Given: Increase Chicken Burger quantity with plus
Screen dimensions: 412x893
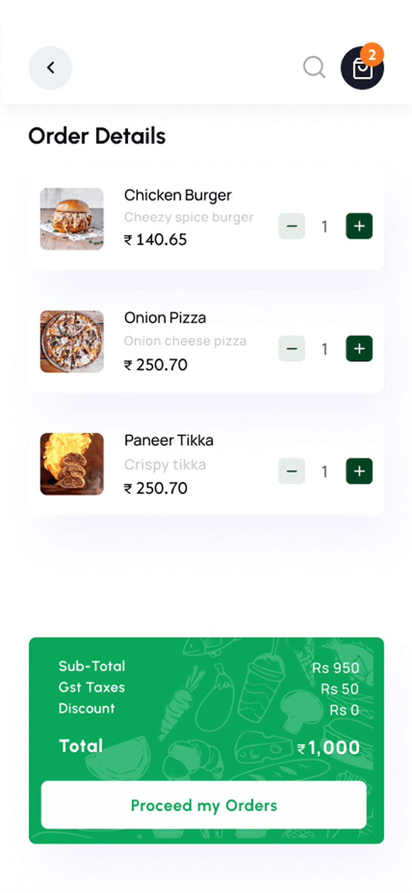Looking at the screenshot, I should tap(359, 226).
